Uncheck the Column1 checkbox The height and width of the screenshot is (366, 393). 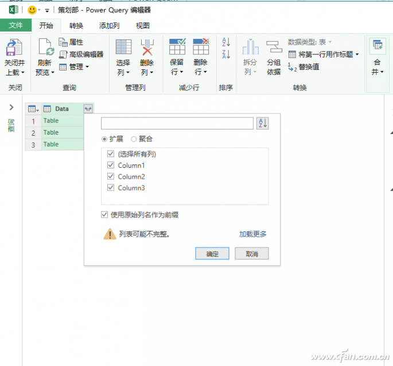point(111,165)
